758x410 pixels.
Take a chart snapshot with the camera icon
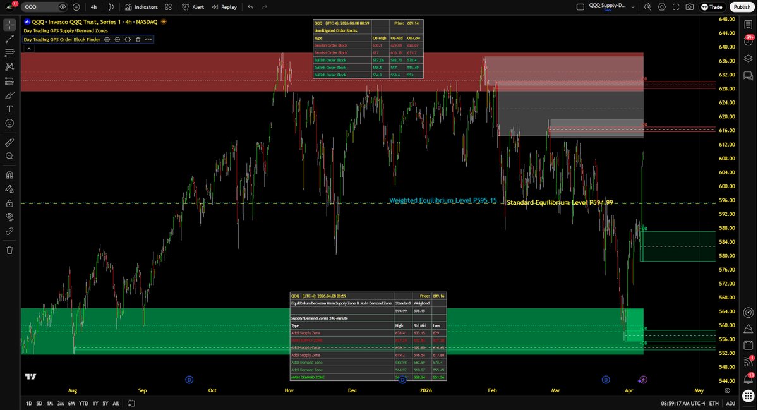(x=690, y=7)
